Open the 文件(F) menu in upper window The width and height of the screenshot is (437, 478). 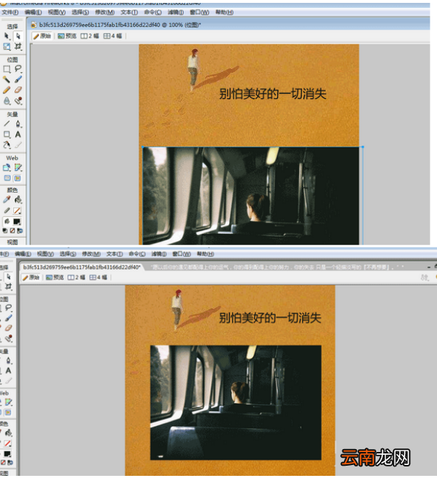coord(10,12)
